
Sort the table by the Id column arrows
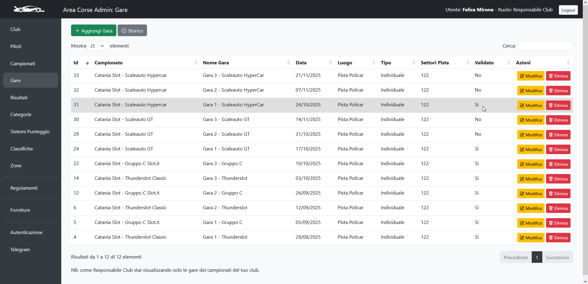[x=87, y=62]
